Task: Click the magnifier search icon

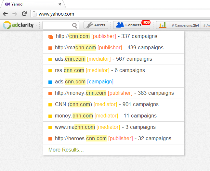Action: coord(74,25)
